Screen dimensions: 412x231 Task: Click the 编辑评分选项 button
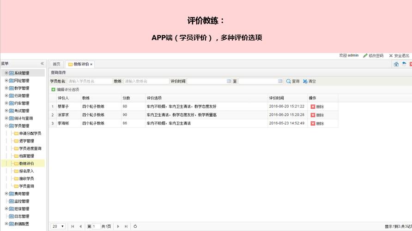tap(65, 89)
